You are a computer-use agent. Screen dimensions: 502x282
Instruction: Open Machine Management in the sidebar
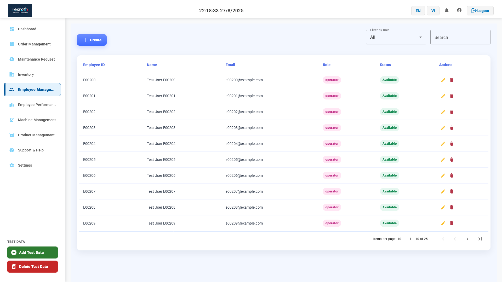click(x=37, y=120)
